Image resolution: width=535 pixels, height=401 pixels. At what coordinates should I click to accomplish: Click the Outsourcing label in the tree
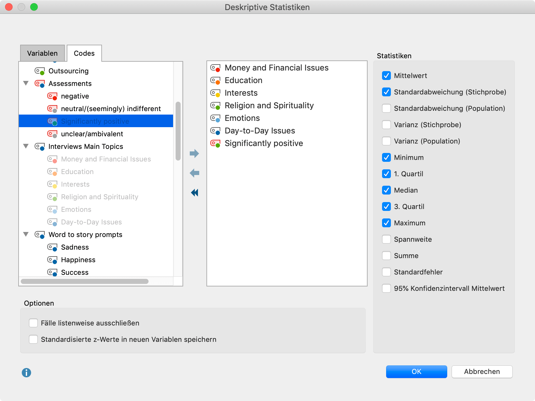click(69, 71)
